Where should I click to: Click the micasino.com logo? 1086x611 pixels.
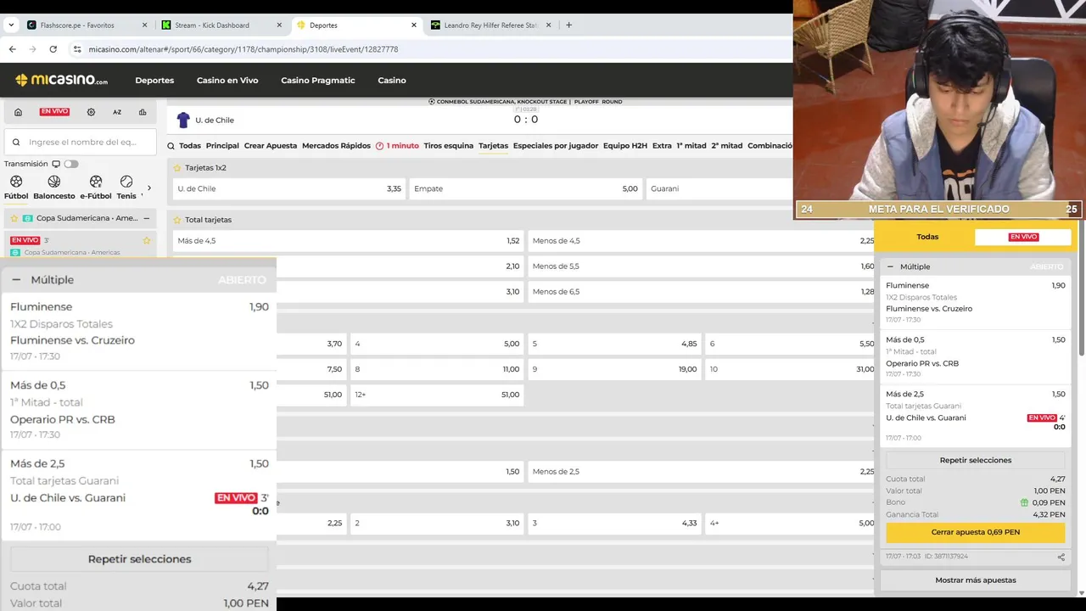click(62, 80)
